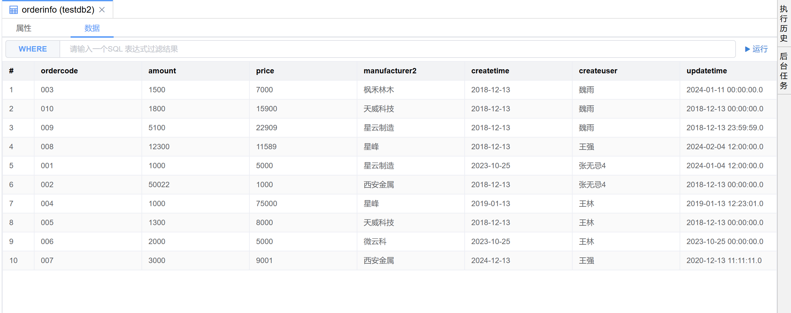Viewport: 791px width, 313px height.
Task: Click the WHERE filter label
Action: coord(33,49)
